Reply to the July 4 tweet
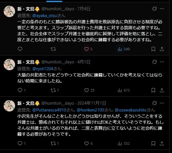This screenshot has height=153, width=172. [20, 49]
